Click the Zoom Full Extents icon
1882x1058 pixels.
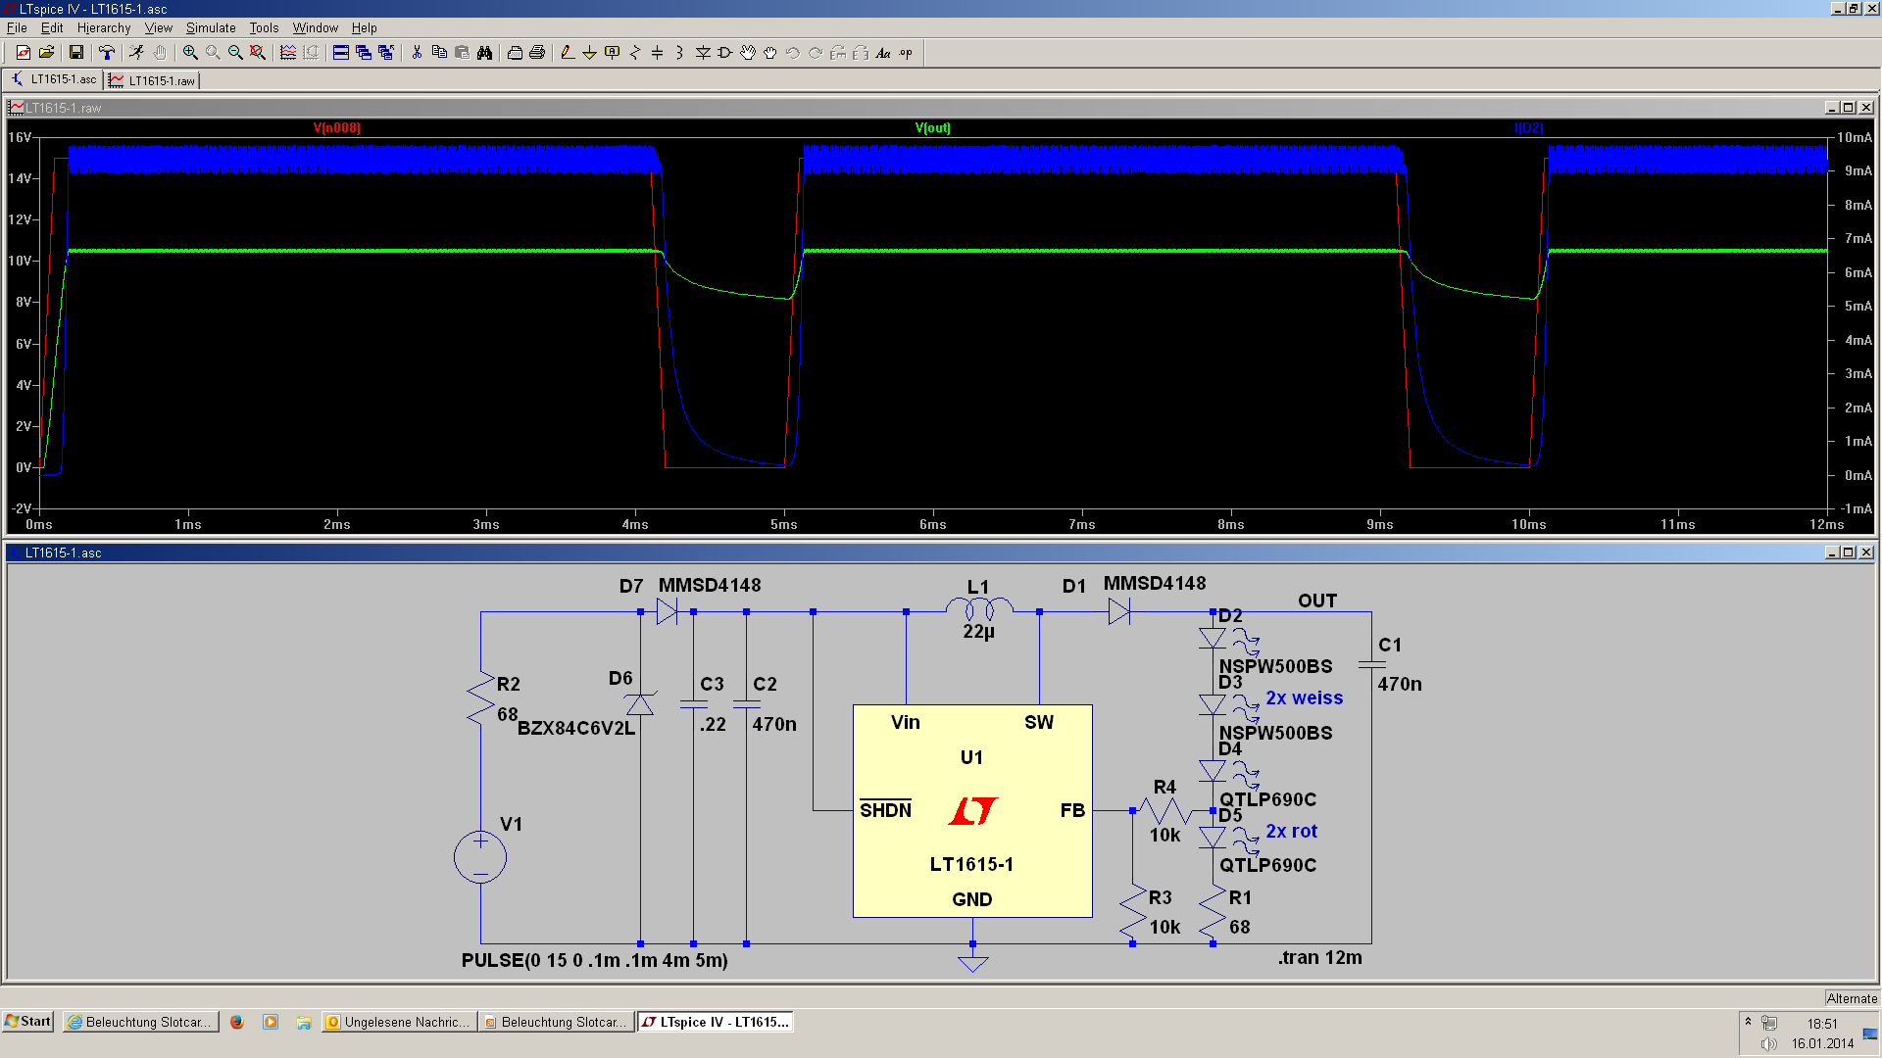(x=258, y=53)
